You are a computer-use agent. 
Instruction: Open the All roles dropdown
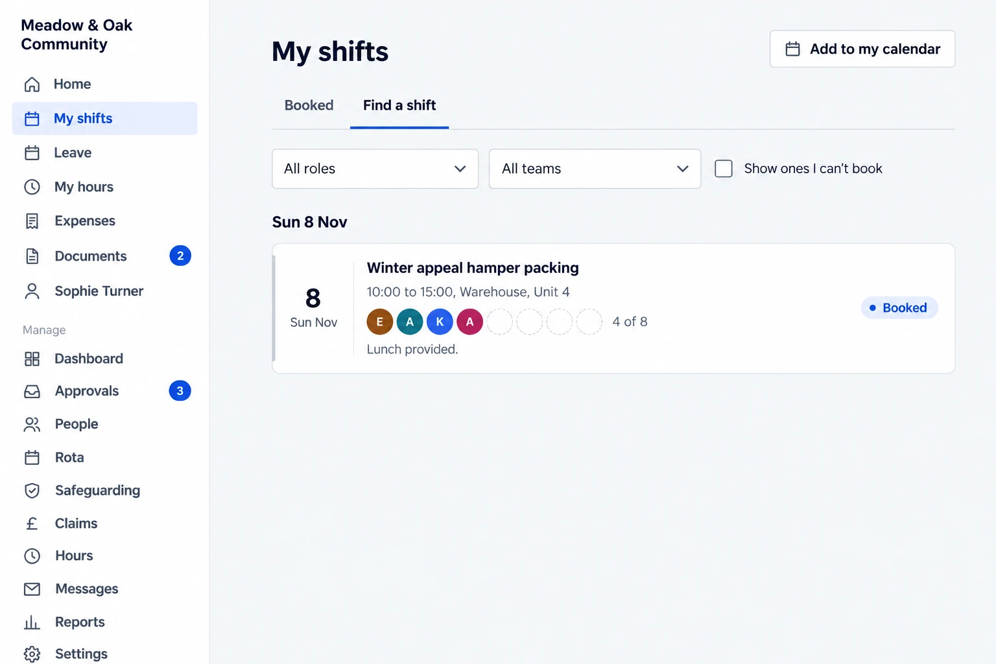375,169
